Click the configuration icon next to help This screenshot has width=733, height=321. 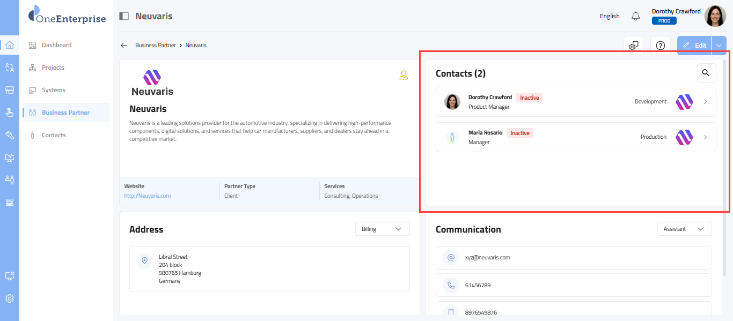tap(634, 46)
